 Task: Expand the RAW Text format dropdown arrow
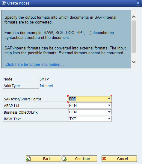pyautogui.click(x=109, y=118)
